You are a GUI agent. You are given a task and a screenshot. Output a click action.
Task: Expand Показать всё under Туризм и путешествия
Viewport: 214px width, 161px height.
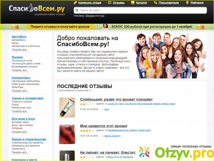[x=20, y=111]
